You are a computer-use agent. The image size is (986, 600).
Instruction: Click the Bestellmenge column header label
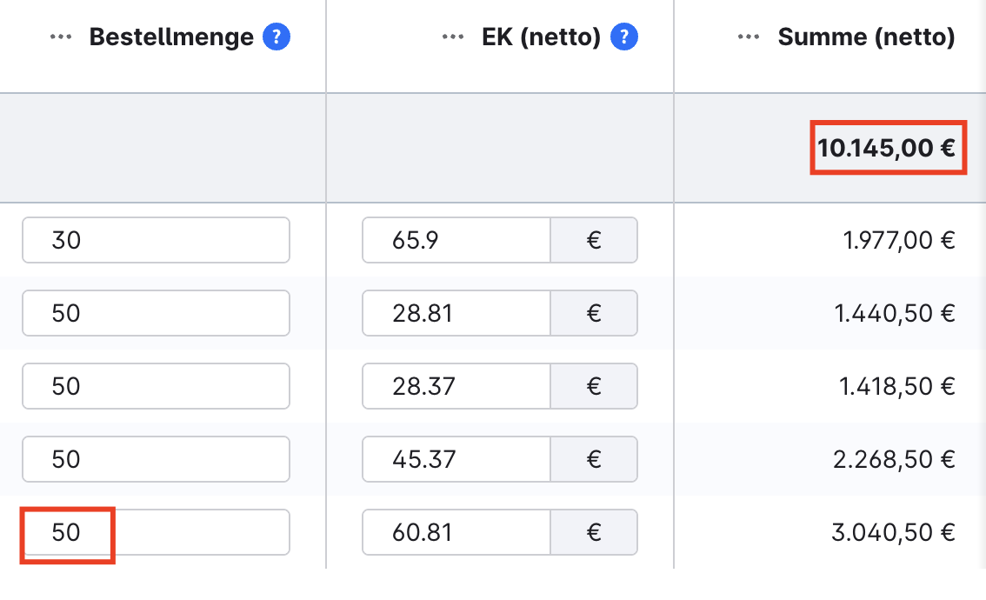point(171,37)
